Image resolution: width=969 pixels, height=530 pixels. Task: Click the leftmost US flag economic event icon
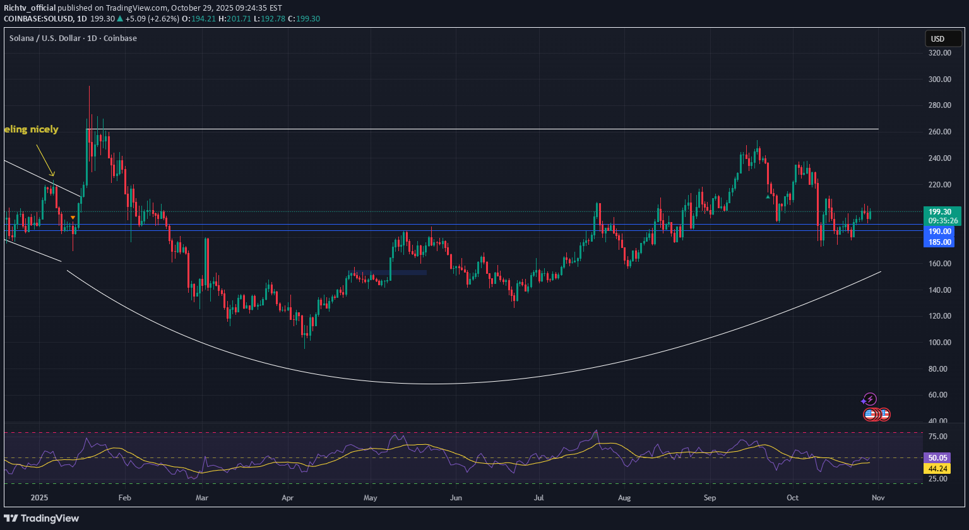(870, 415)
